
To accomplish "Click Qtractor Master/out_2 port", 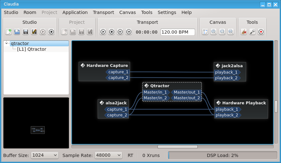I will [186, 98].
